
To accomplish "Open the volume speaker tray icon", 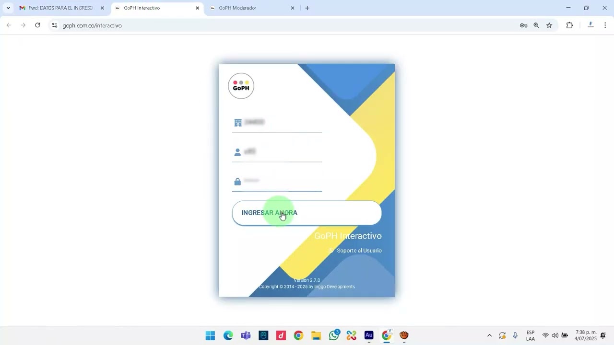I will click(x=555, y=335).
